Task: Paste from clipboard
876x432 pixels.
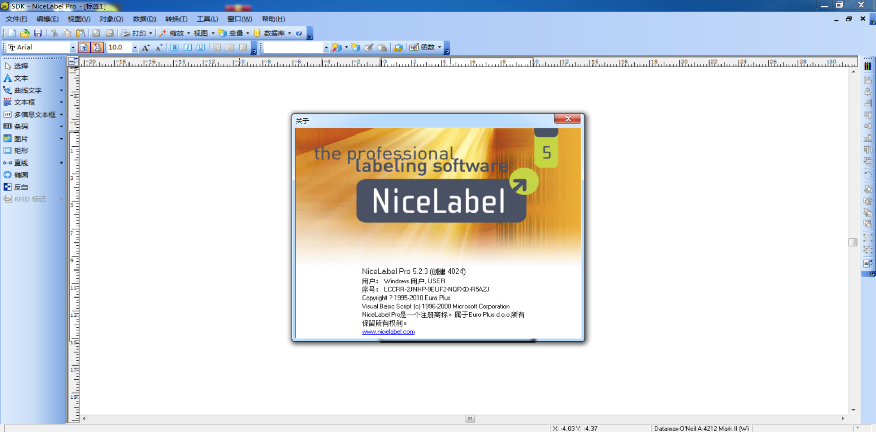Action: (x=80, y=33)
